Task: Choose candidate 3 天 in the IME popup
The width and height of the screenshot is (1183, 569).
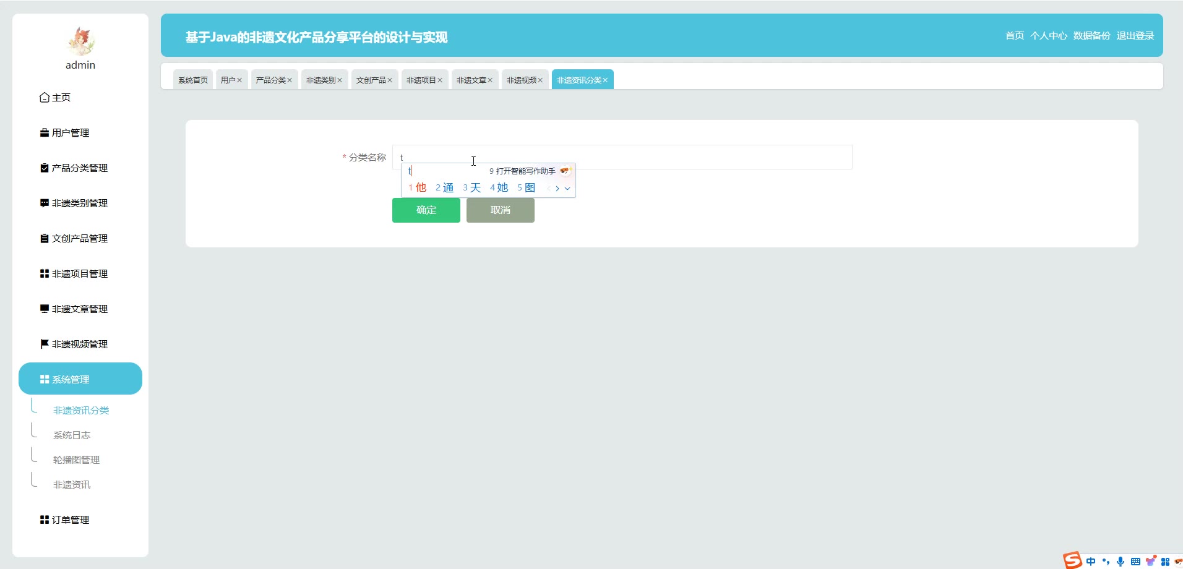Action: [x=472, y=187]
